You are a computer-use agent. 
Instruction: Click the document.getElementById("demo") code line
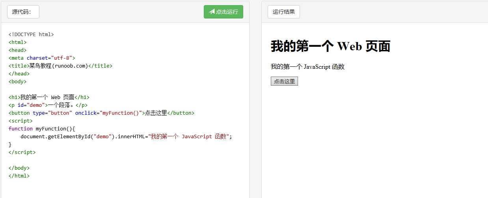126,136
